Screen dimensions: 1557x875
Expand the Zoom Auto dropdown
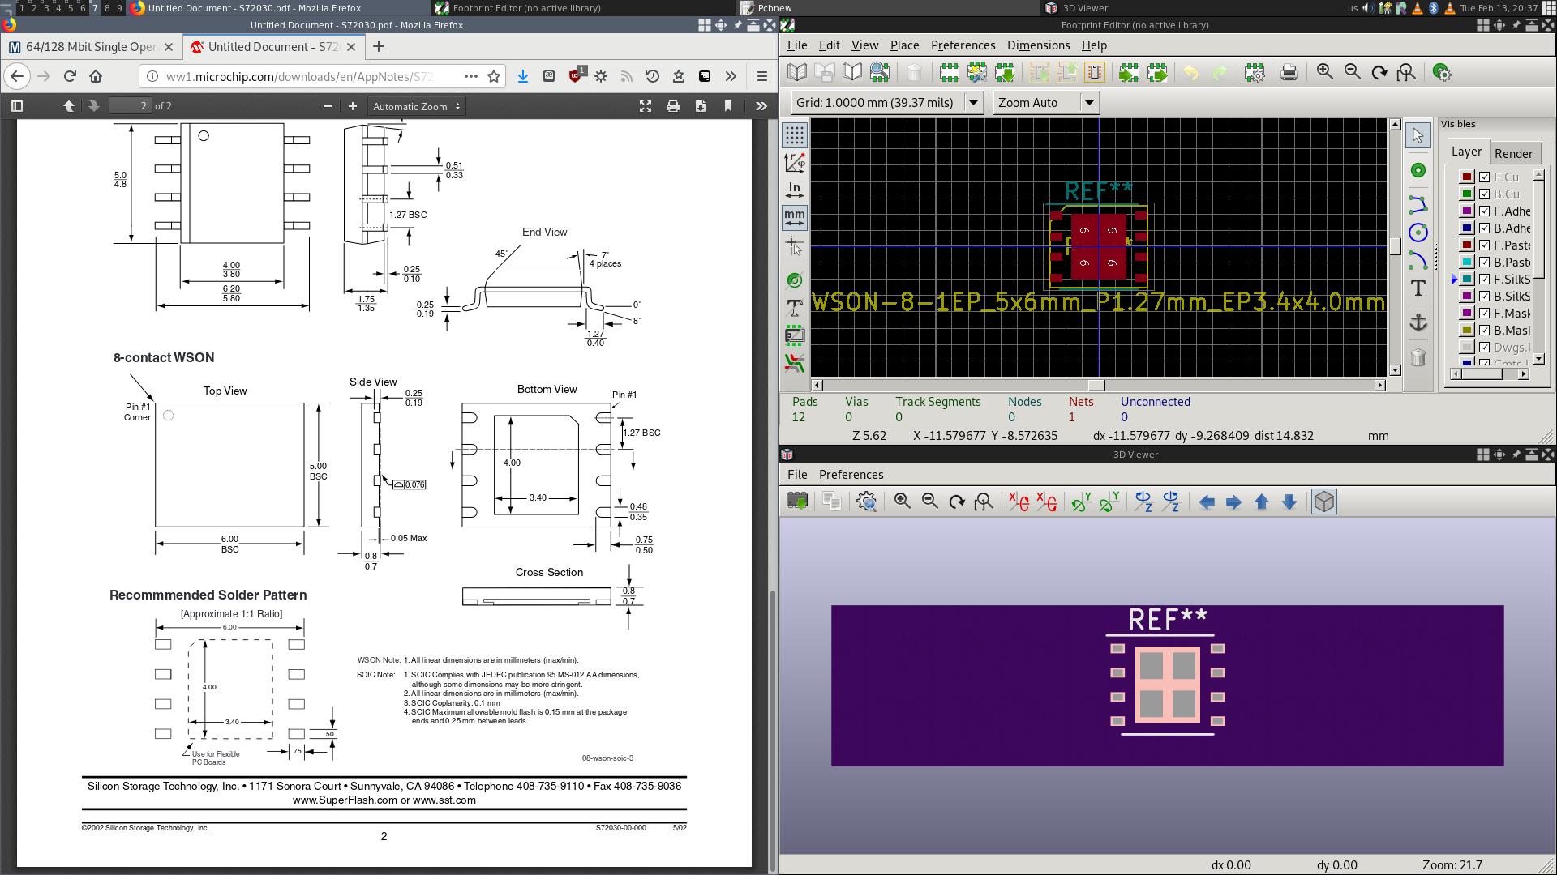click(x=1089, y=103)
